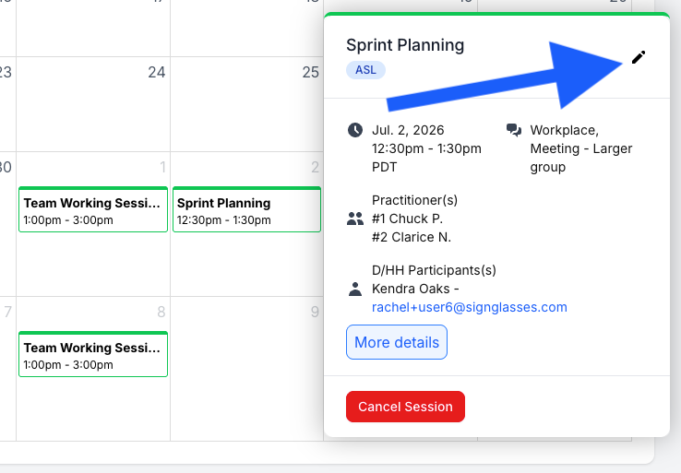Click the Jul. 2, 2026 date text
The height and width of the screenshot is (473, 681).
(408, 130)
